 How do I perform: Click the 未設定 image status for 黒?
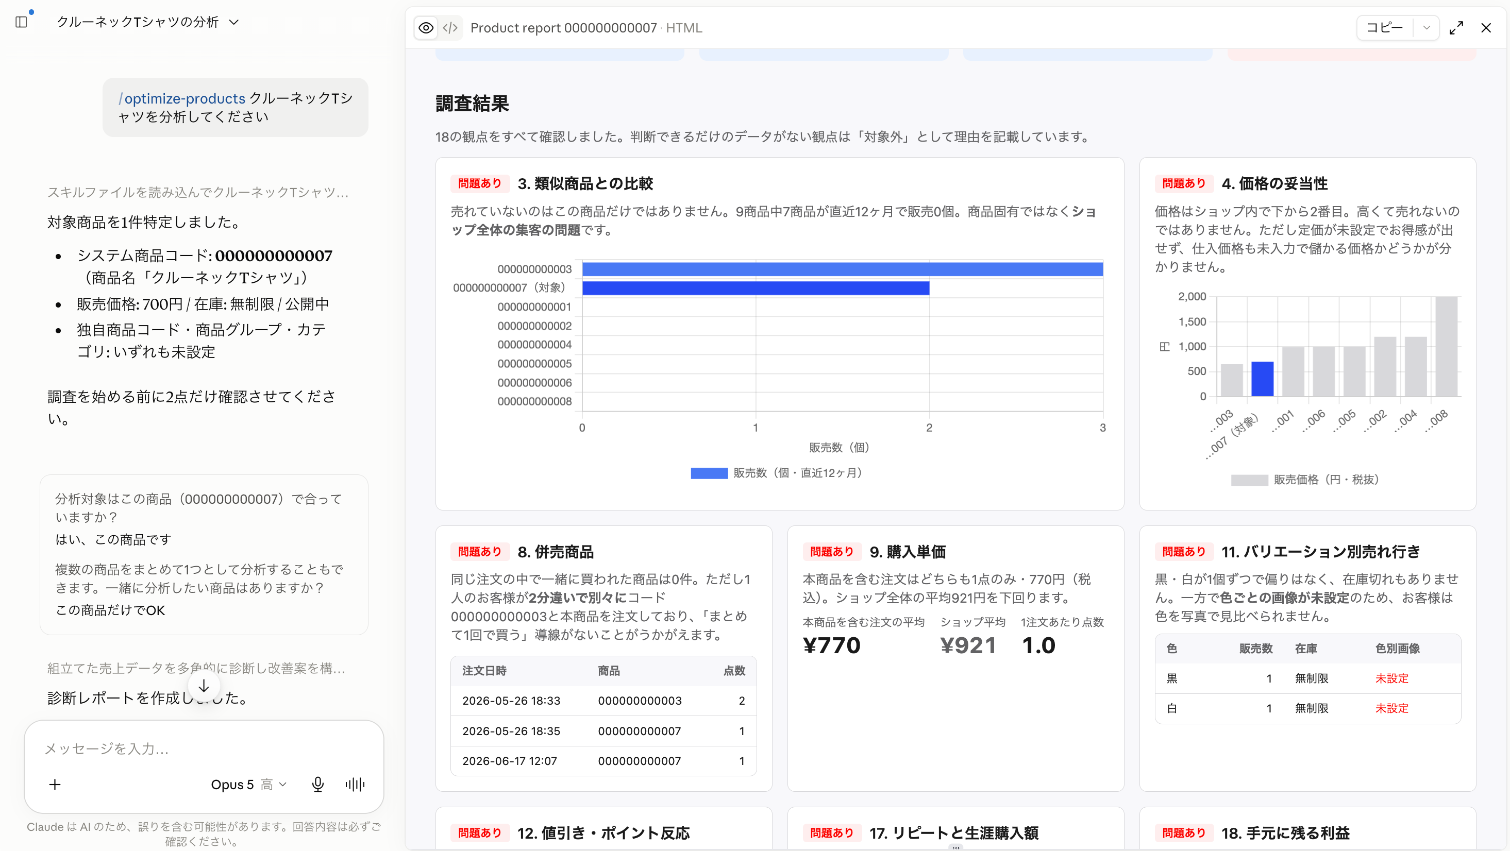tap(1391, 678)
